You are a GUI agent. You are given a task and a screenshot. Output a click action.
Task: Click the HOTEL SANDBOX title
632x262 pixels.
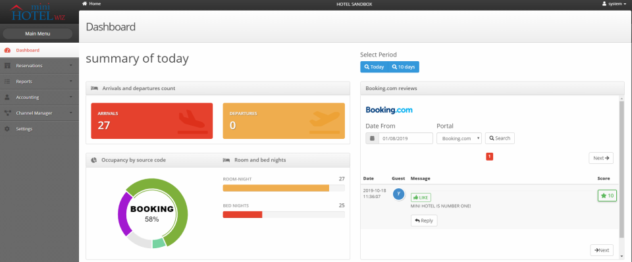(354, 4)
